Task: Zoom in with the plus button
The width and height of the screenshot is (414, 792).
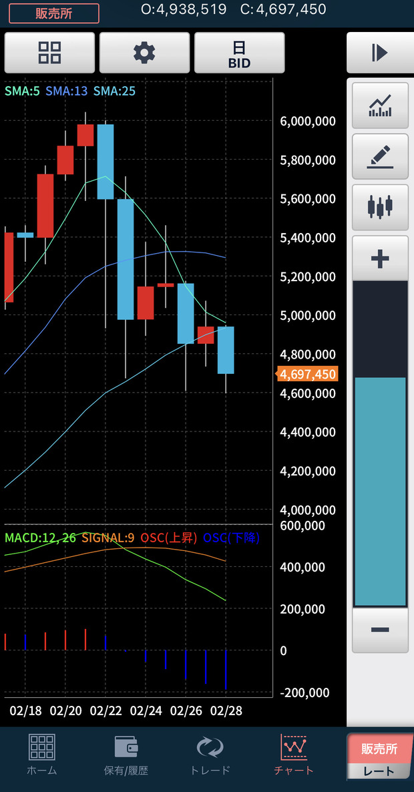Action: 380,258
